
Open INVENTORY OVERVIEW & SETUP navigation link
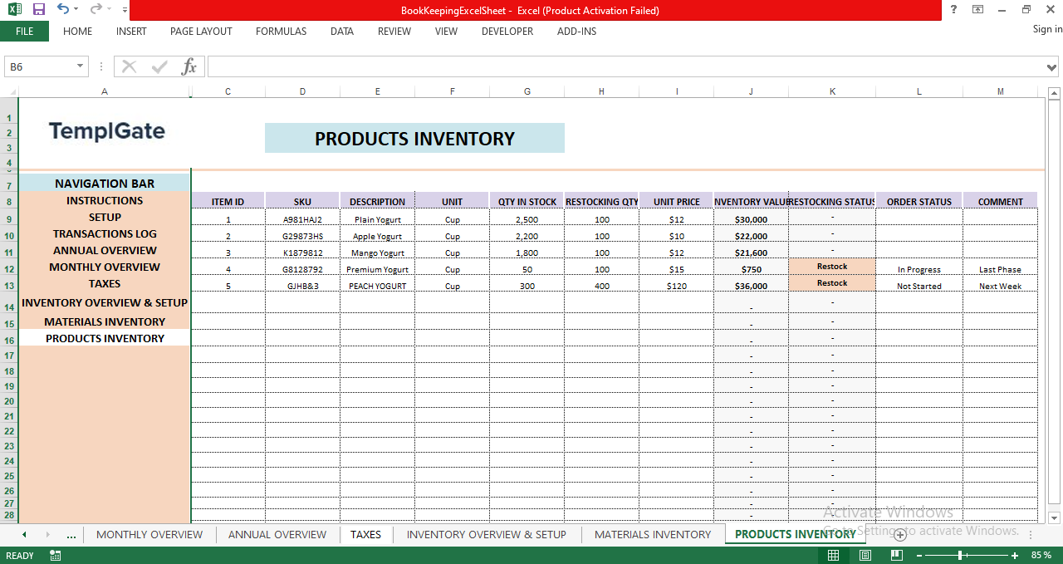click(105, 302)
